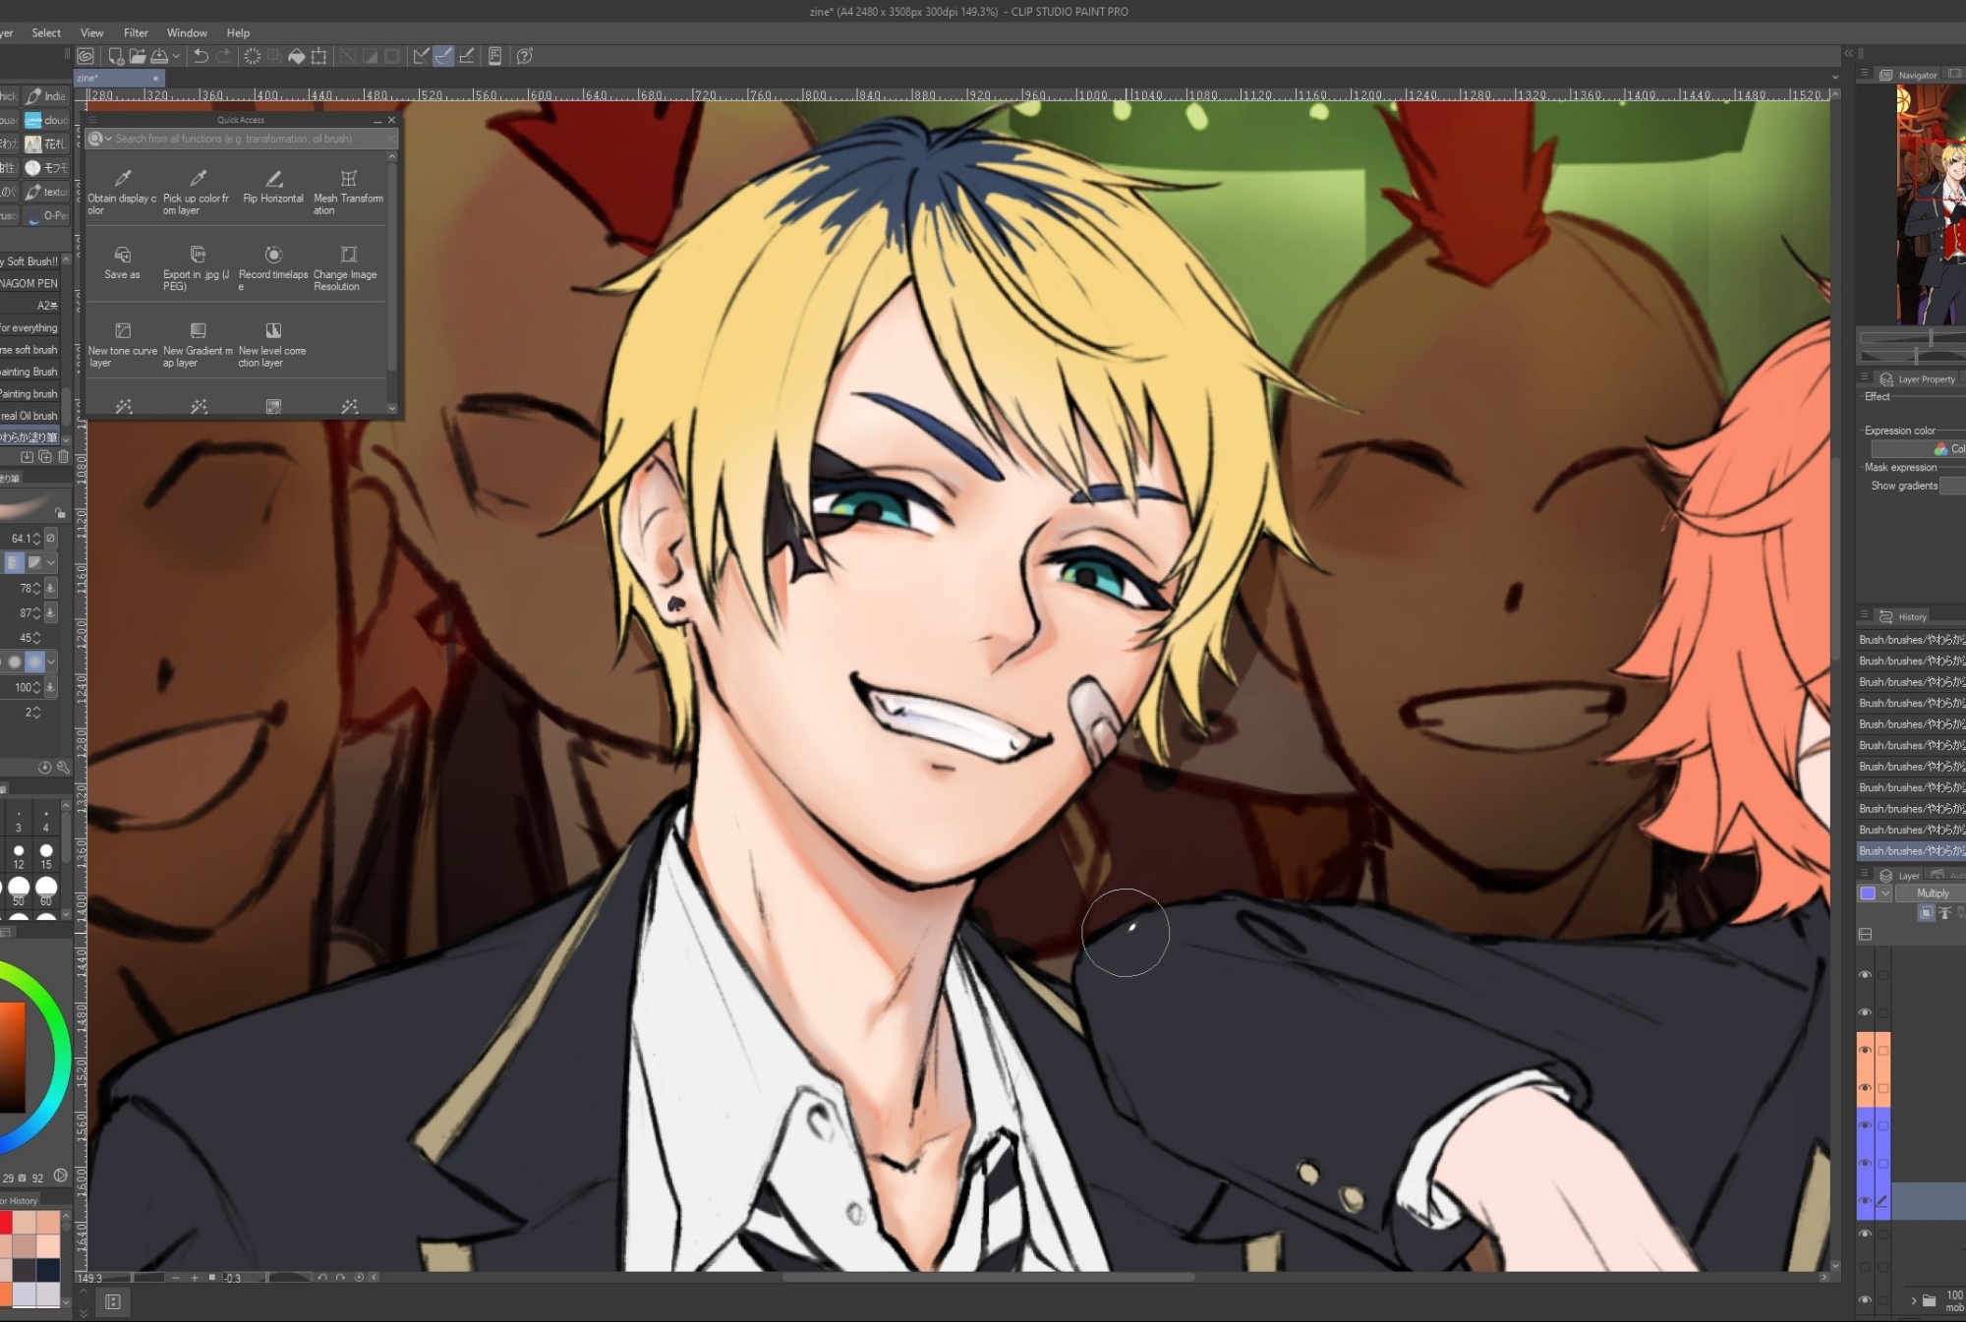
Task: Click the Undo arrow in the toolbar
Action: (x=201, y=56)
